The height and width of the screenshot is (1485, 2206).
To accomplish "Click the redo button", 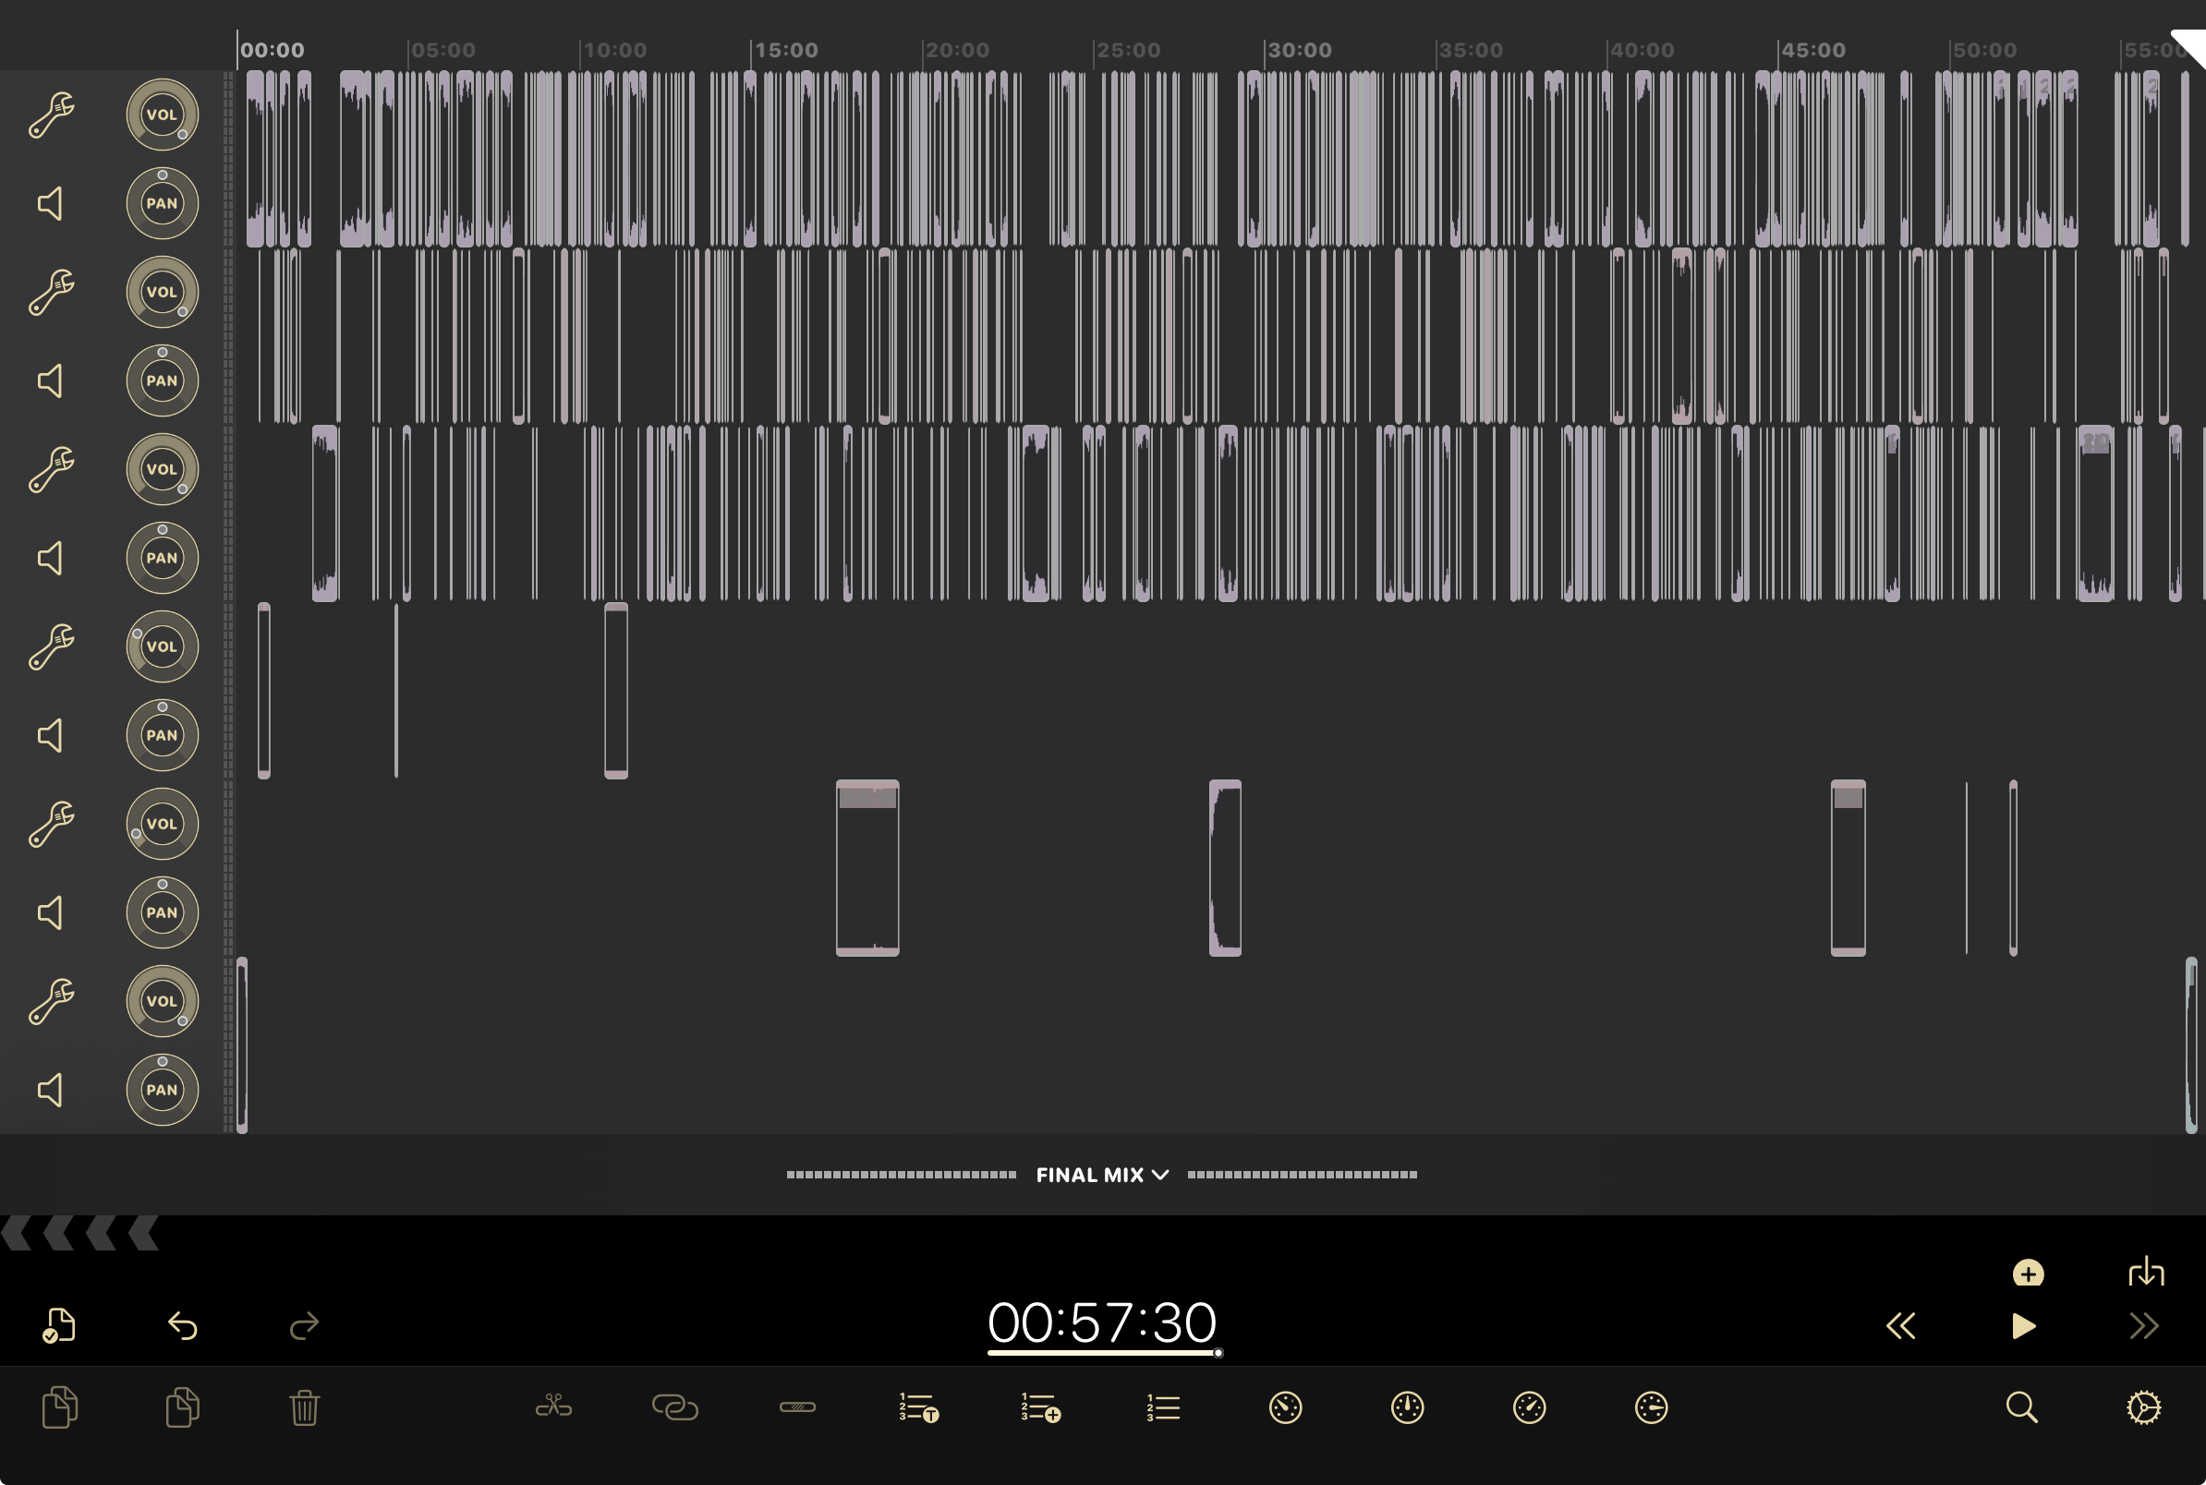I will point(303,1326).
